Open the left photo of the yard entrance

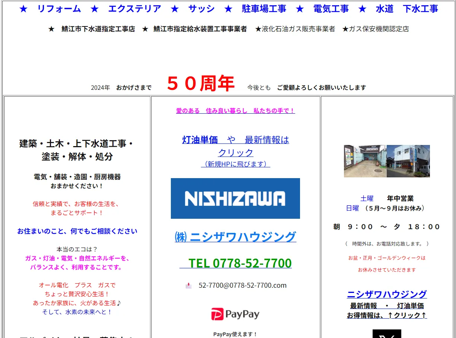click(x=365, y=161)
